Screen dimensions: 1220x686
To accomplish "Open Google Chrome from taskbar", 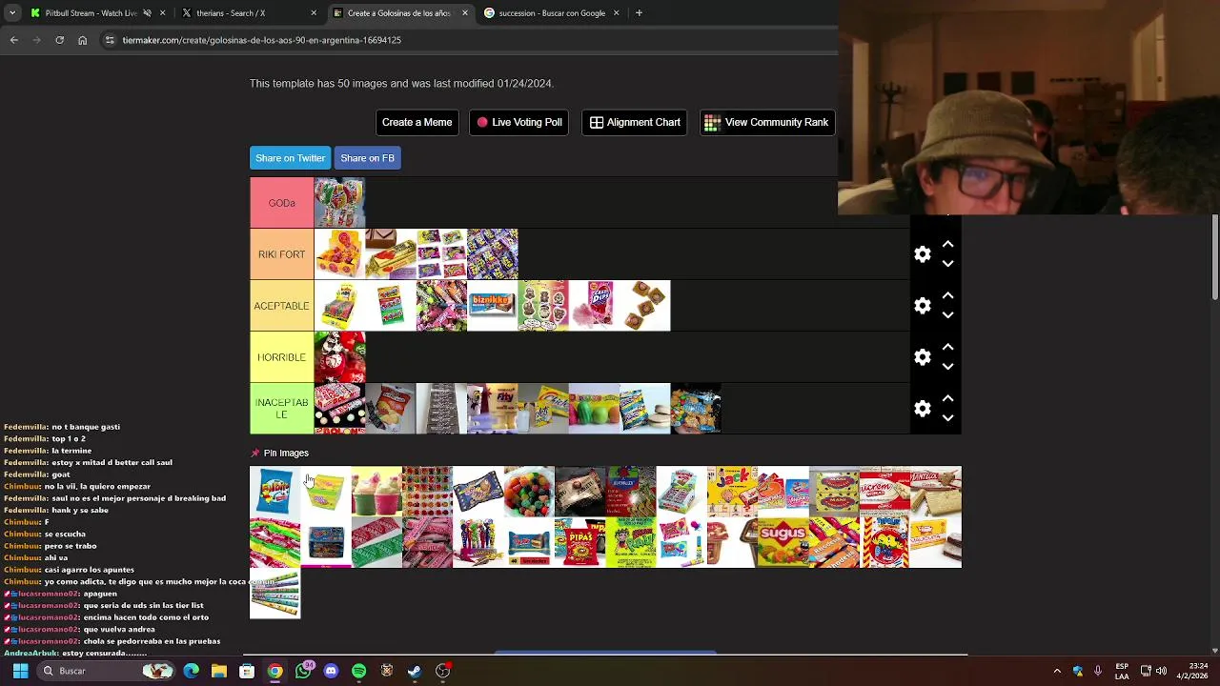I will (274, 671).
